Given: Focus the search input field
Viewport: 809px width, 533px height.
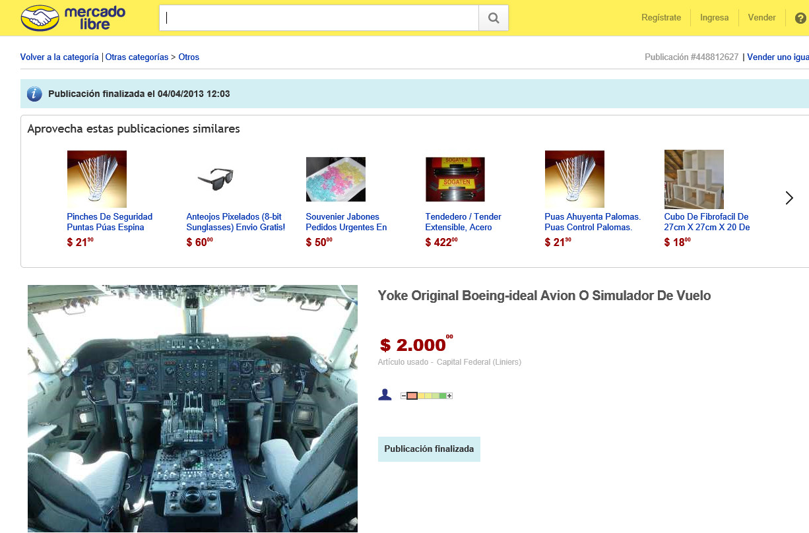Looking at the screenshot, I should click(319, 18).
